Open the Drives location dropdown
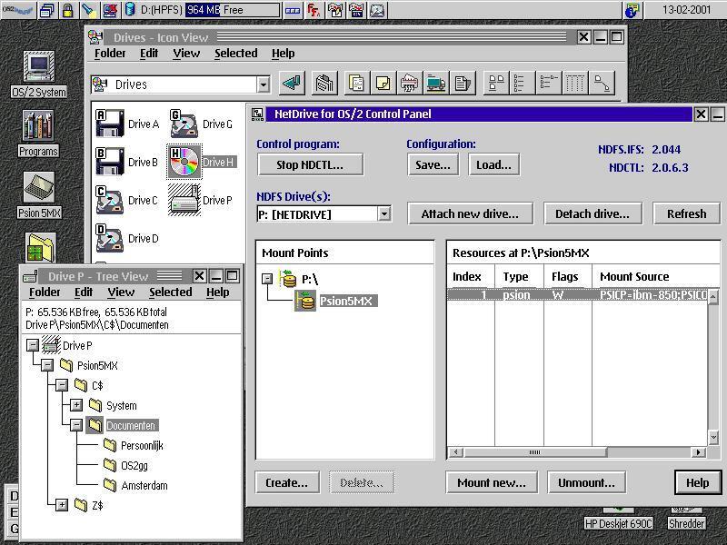This screenshot has width=727, height=545. [x=263, y=84]
